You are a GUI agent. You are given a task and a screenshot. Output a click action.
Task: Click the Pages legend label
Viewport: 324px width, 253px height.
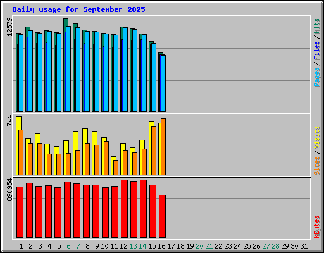pos(317,77)
